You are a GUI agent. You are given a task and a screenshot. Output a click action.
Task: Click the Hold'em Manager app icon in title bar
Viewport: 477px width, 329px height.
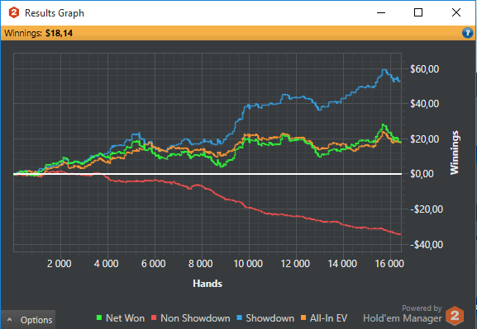click(x=14, y=12)
